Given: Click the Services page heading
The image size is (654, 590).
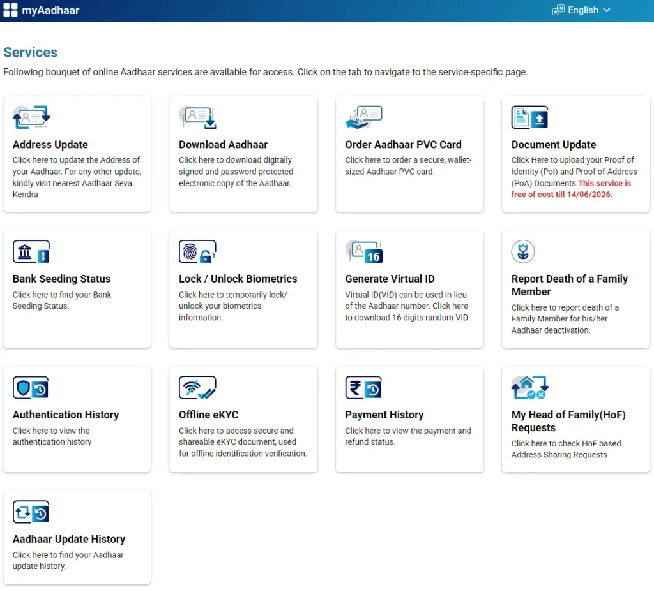Looking at the screenshot, I should (31, 52).
